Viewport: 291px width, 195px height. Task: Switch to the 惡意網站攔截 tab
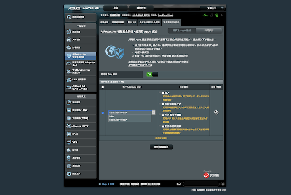pyautogui.click(x=118, y=23)
